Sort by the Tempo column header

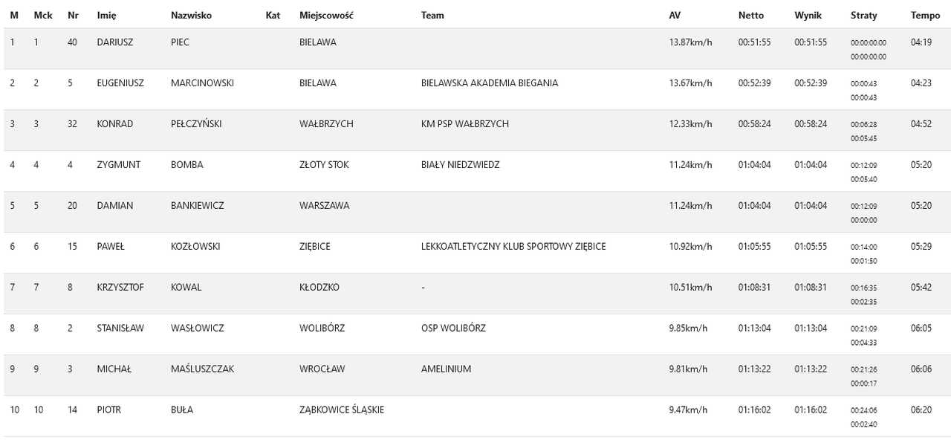925,15
